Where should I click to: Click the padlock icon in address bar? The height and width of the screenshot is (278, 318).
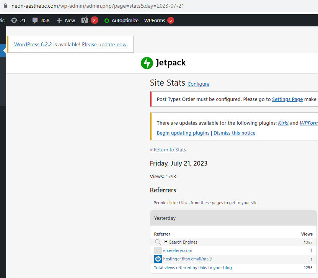5,6
